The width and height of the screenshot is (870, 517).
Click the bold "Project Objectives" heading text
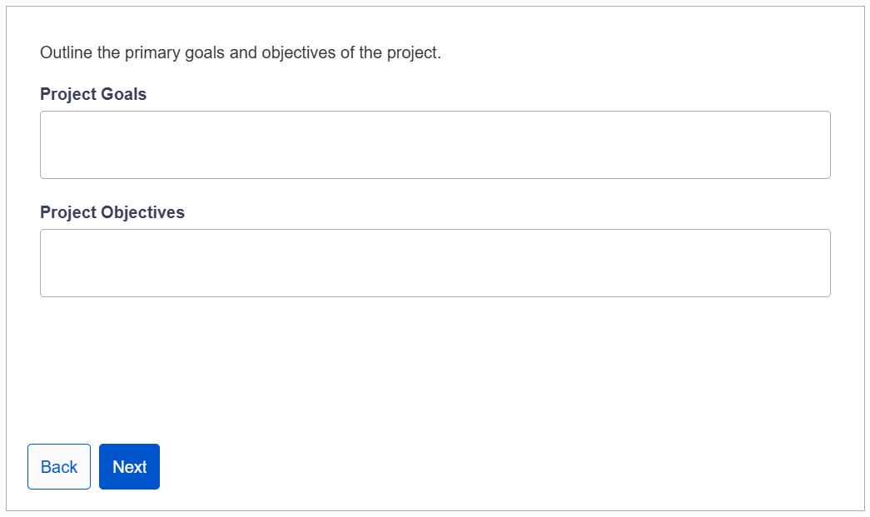click(x=112, y=212)
